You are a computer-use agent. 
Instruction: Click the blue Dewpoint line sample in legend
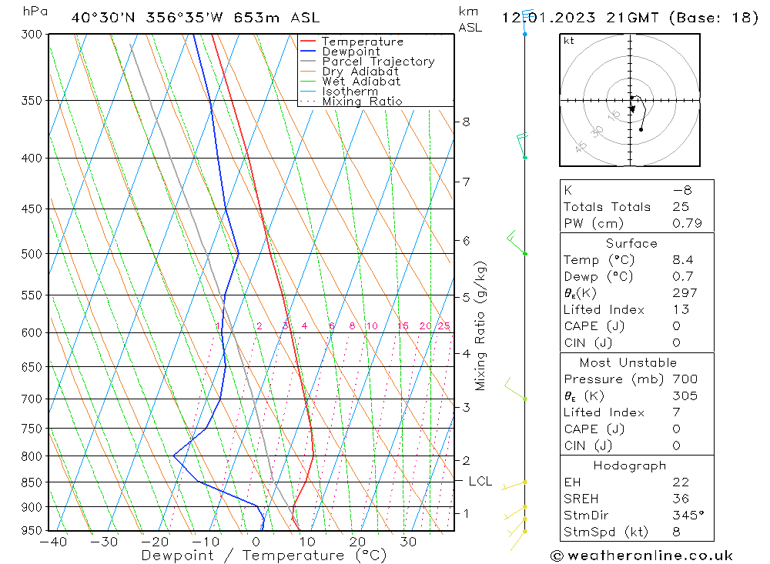coord(307,51)
